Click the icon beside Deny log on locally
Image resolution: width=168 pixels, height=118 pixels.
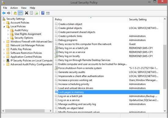coord(57,56)
